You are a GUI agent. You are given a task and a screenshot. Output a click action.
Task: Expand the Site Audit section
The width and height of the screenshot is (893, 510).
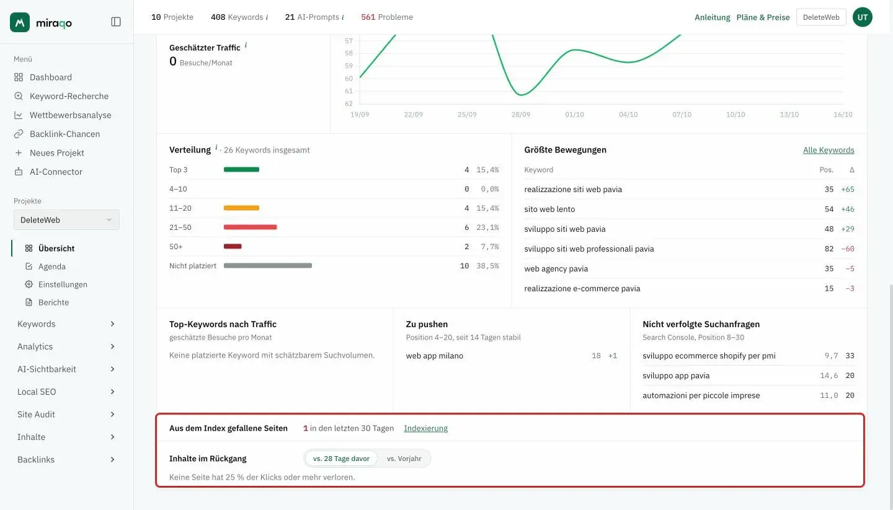66,415
